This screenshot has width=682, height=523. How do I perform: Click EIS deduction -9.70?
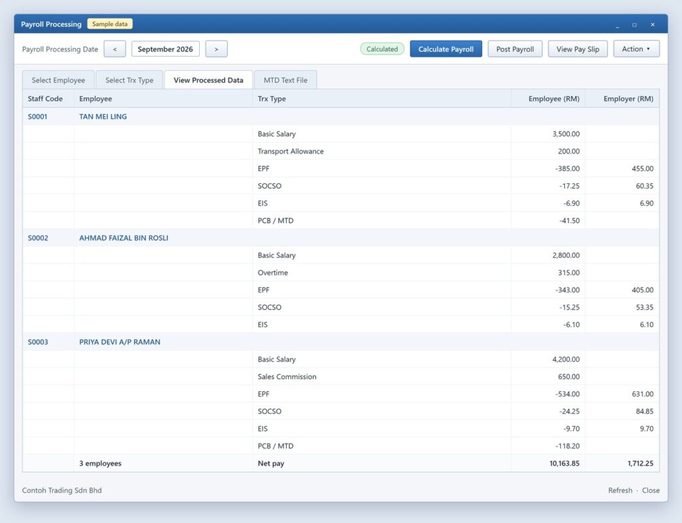(571, 428)
